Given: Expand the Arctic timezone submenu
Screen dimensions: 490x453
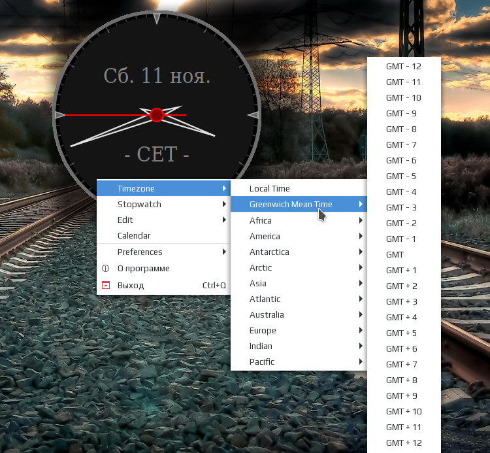Looking at the screenshot, I should tap(299, 267).
